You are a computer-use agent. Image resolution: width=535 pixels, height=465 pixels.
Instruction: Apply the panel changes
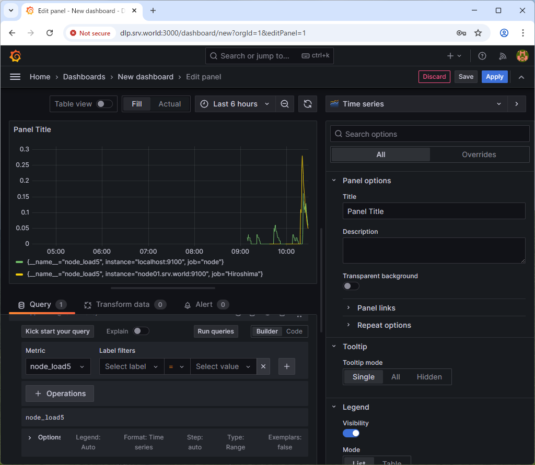[494, 77]
